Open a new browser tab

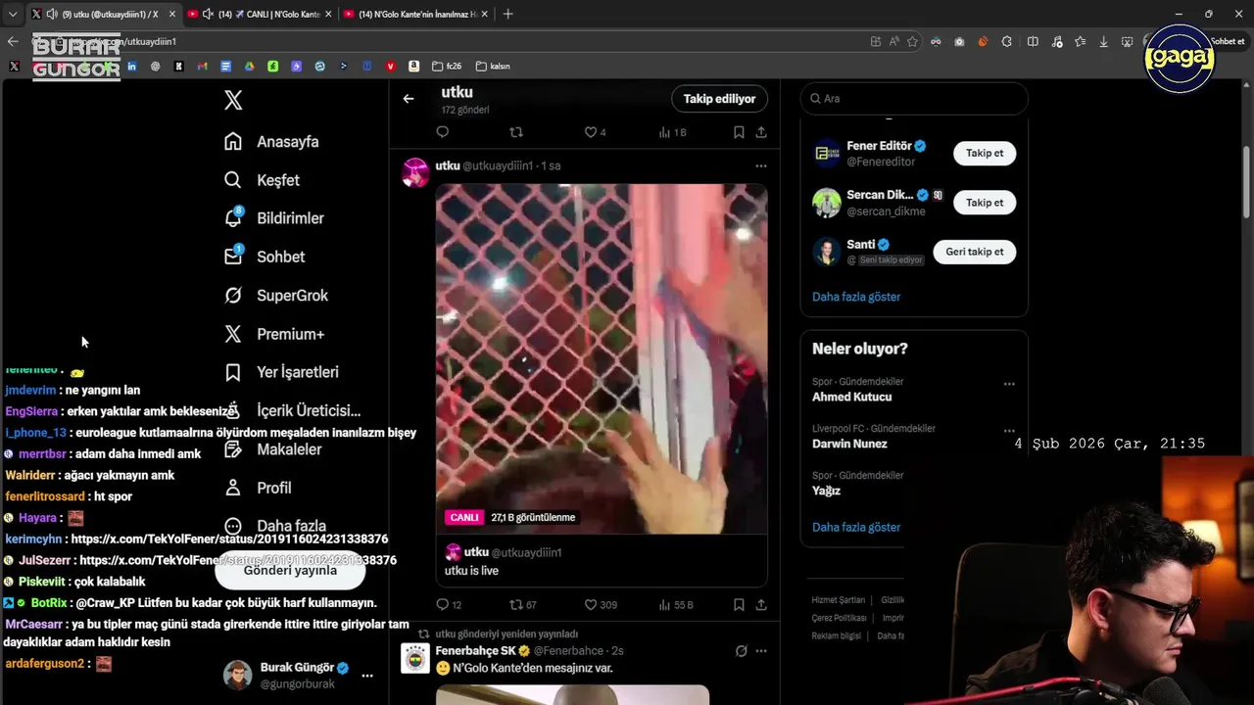(x=507, y=15)
